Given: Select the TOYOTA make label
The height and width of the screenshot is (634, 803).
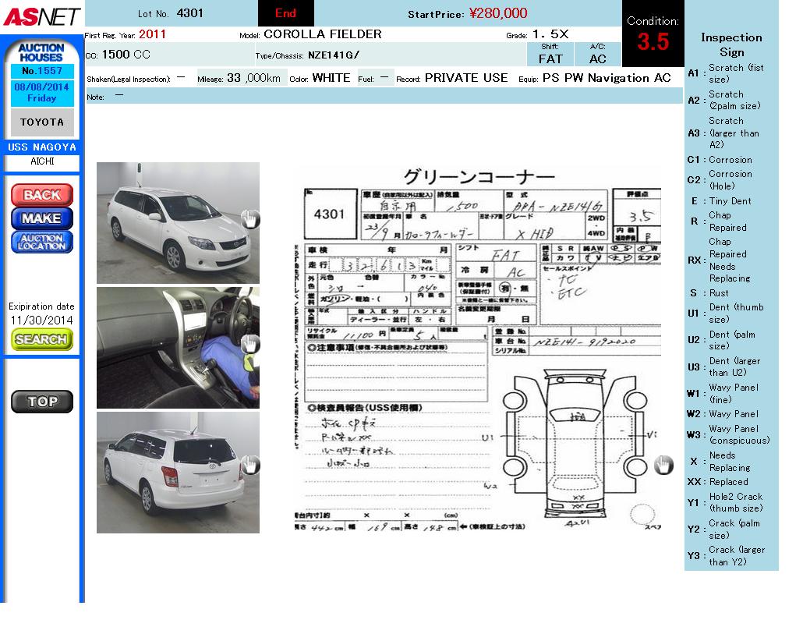Looking at the screenshot, I should tap(42, 122).
